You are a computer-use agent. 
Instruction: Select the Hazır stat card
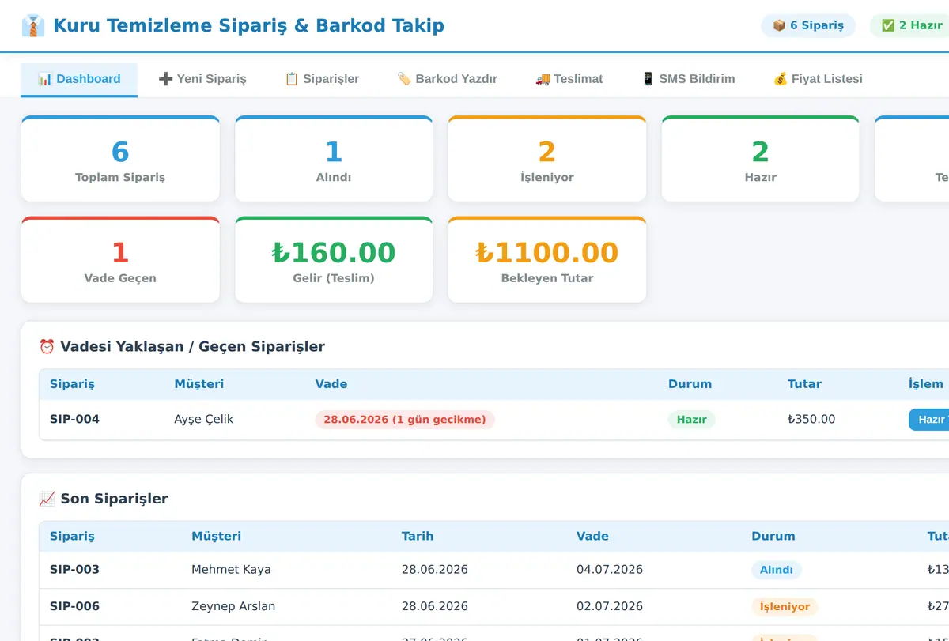760,159
